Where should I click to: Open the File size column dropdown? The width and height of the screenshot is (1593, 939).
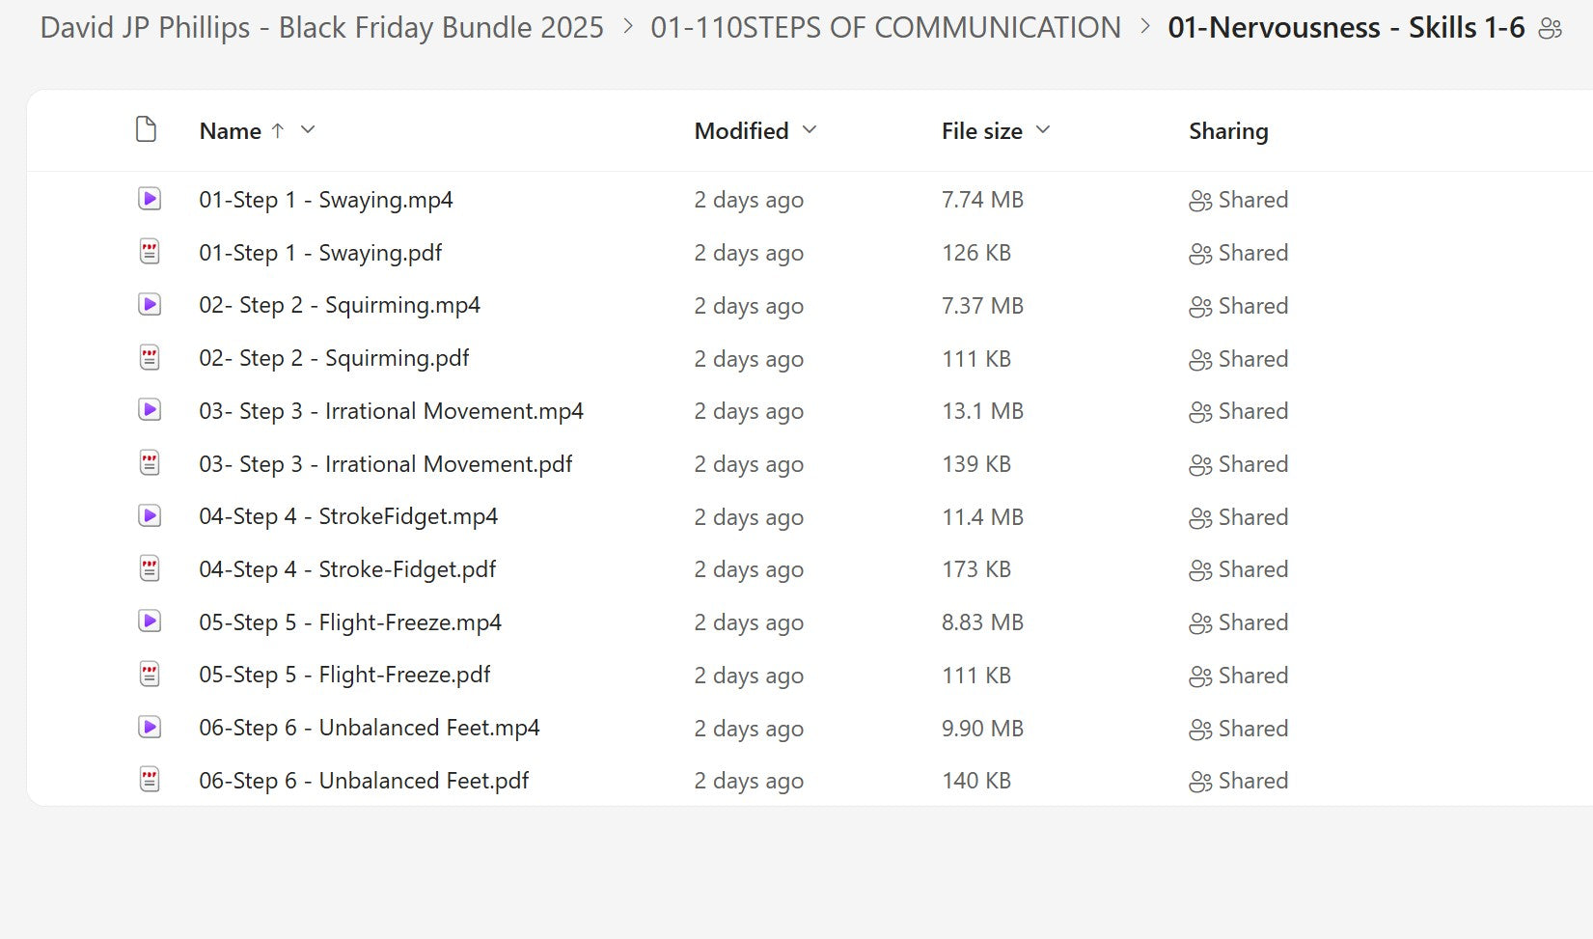pyautogui.click(x=1042, y=130)
